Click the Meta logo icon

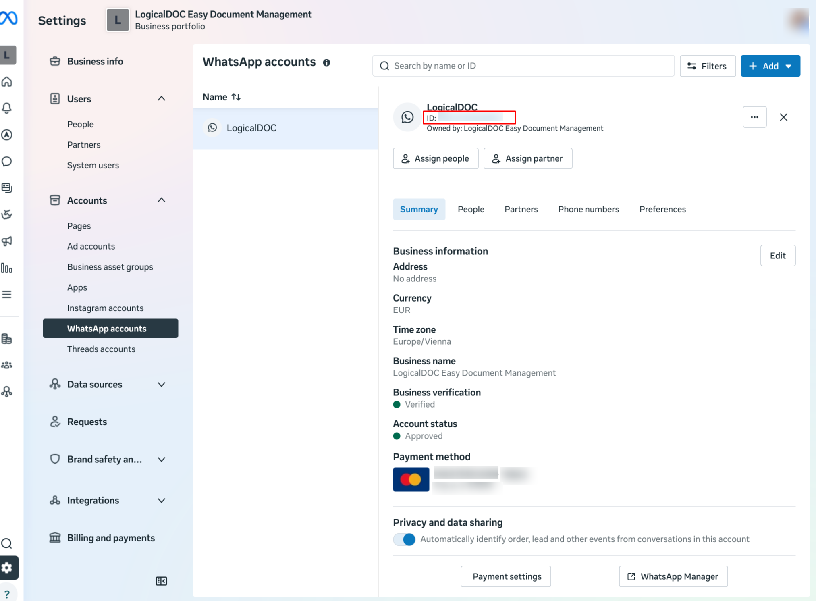click(8, 19)
